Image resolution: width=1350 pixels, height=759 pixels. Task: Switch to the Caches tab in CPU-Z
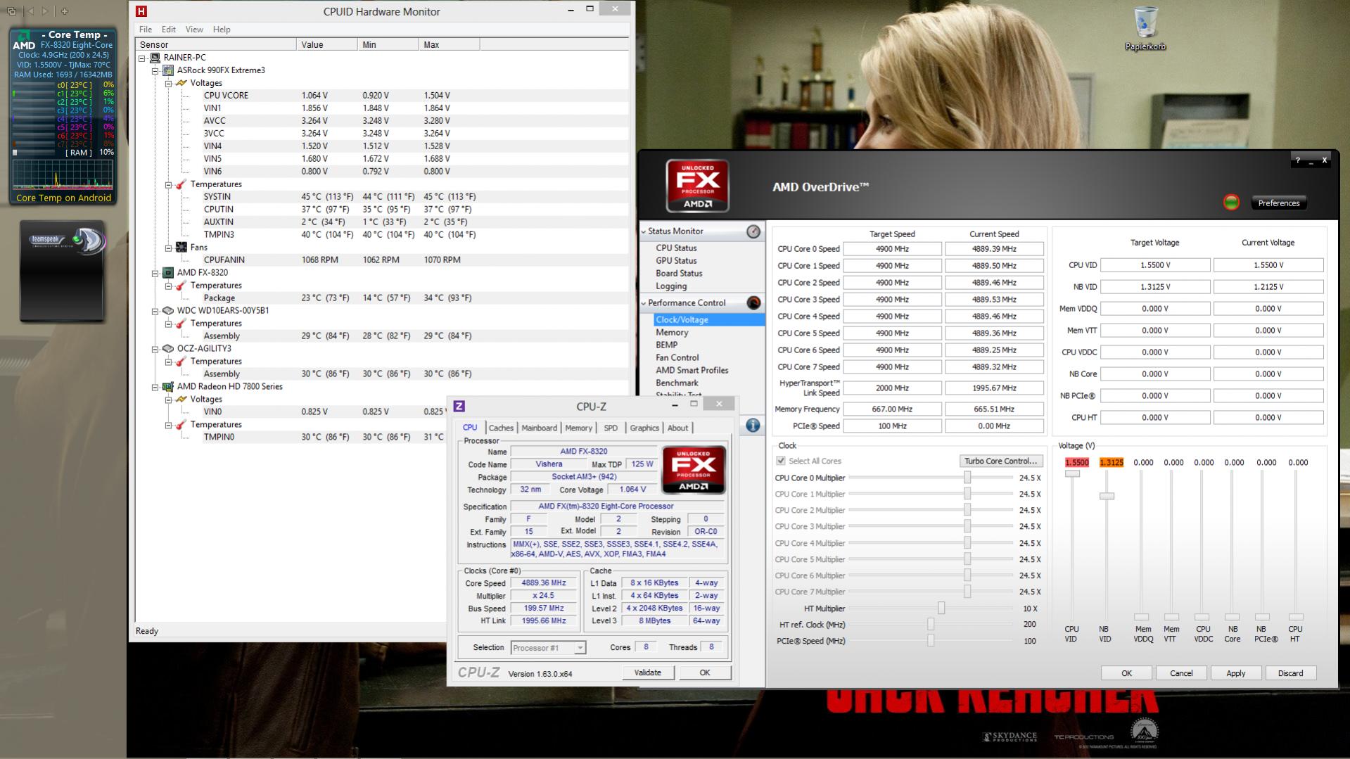click(x=501, y=428)
